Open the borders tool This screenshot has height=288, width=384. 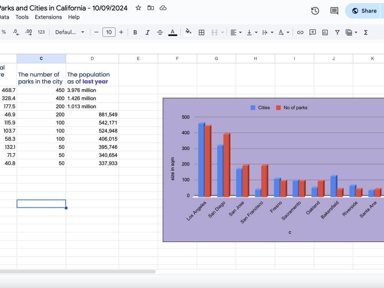201,32
